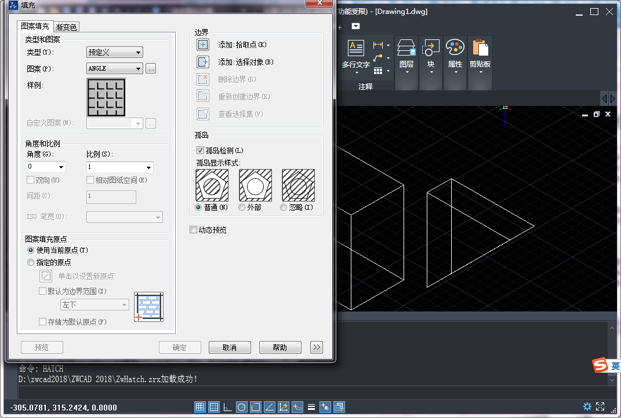
Task: Click the Add: Select Objects boundary icon
Action: 202,62
